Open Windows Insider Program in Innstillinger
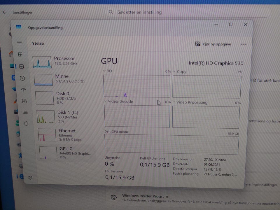The width and height of the screenshot is (280, 210). (192, 199)
